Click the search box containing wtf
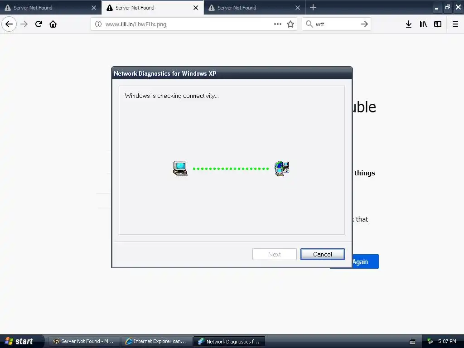 (337, 24)
